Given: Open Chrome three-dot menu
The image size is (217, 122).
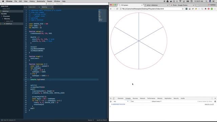Looking at the screenshot, I should click(x=215, y=9).
